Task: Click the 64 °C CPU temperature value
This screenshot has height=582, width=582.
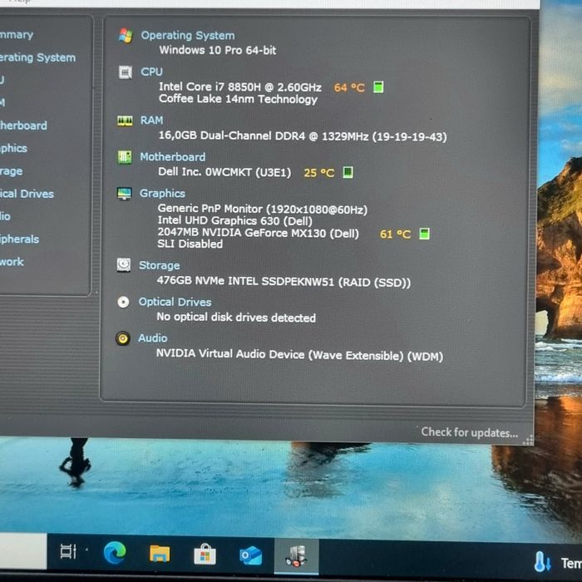Action: [349, 87]
